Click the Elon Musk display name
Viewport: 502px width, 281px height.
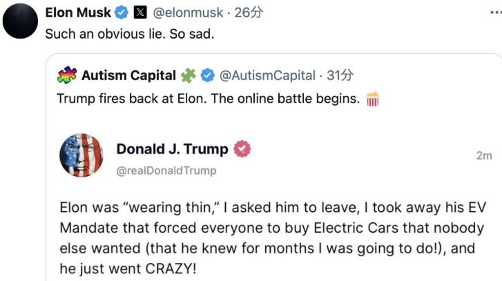click(78, 12)
